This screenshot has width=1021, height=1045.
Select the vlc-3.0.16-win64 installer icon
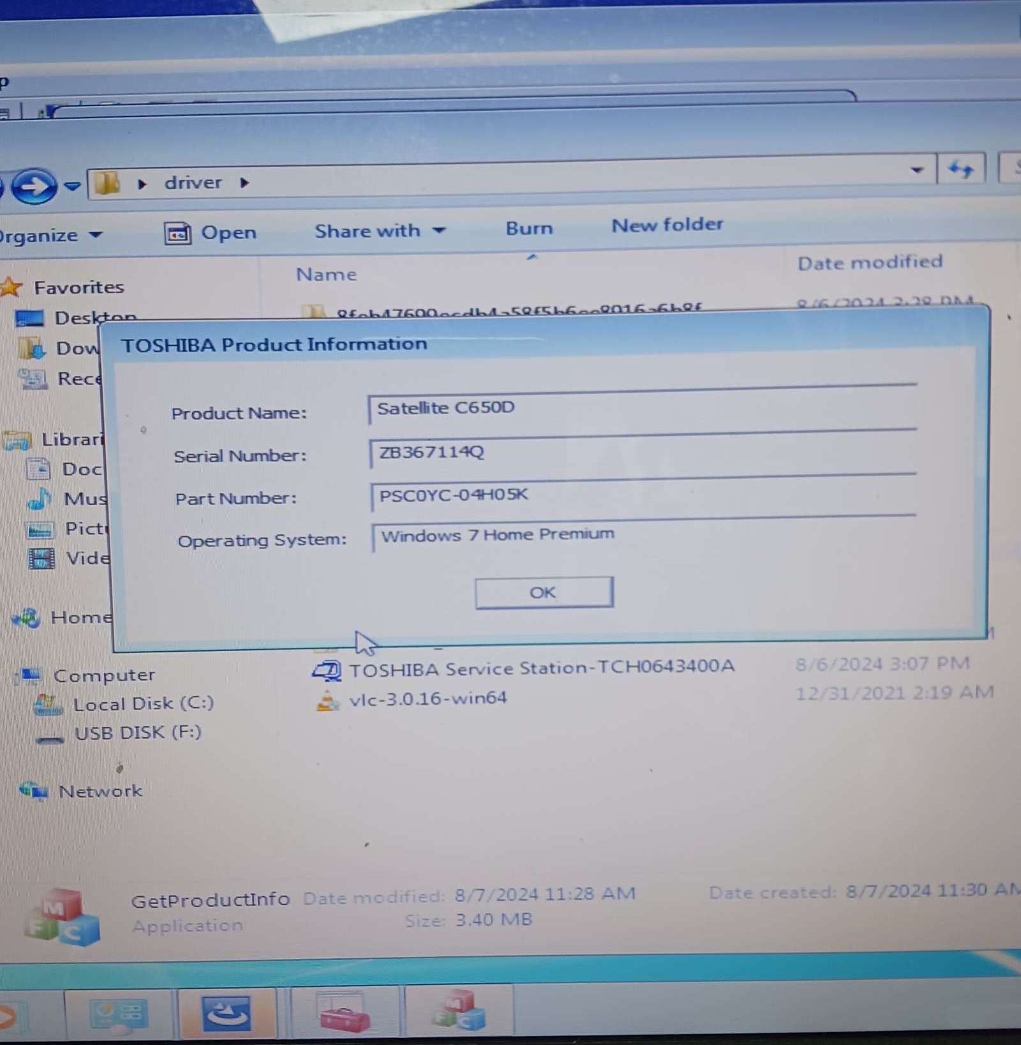[x=327, y=700]
